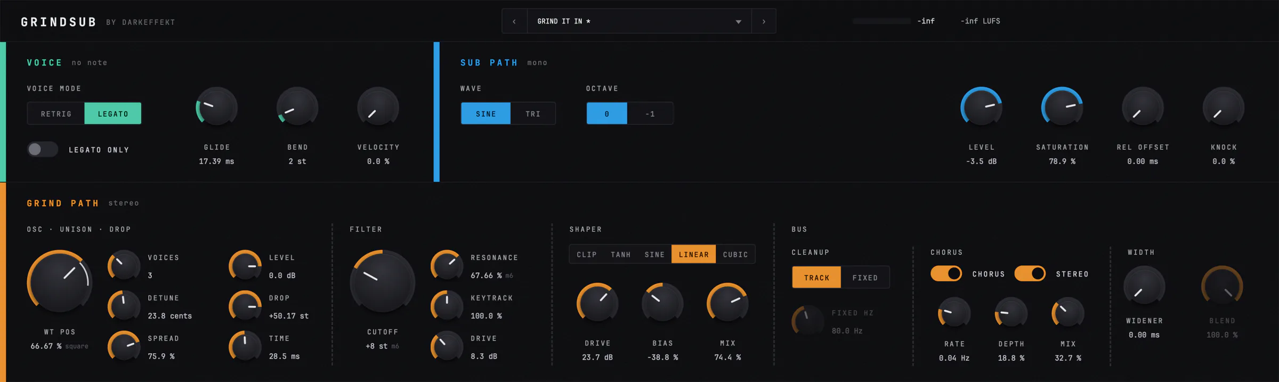Click the TIME knob

245,346
